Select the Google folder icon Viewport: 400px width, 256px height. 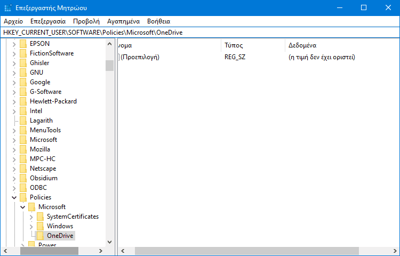point(23,82)
